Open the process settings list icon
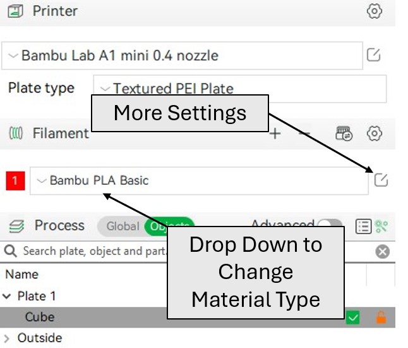408x348 pixels. pos(363,226)
